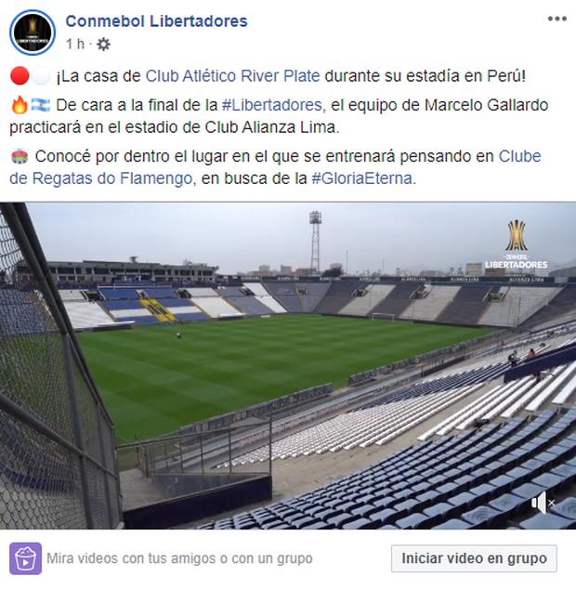The image size is (576, 590).
Task: Open the Conmebol Libertadores page name link
Action: click(x=156, y=21)
